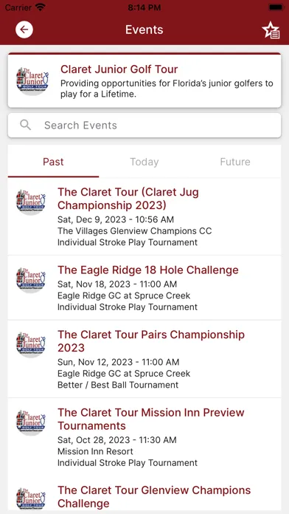Switch to the Future tab

235,162
